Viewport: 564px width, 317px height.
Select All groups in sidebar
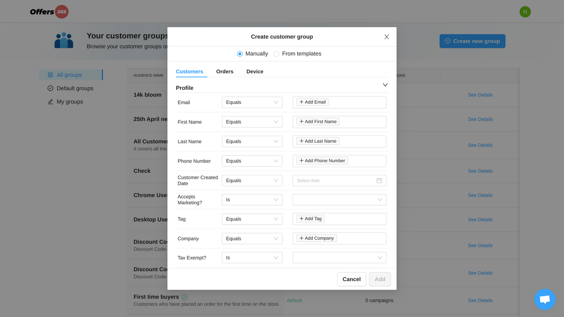pos(70,75)
